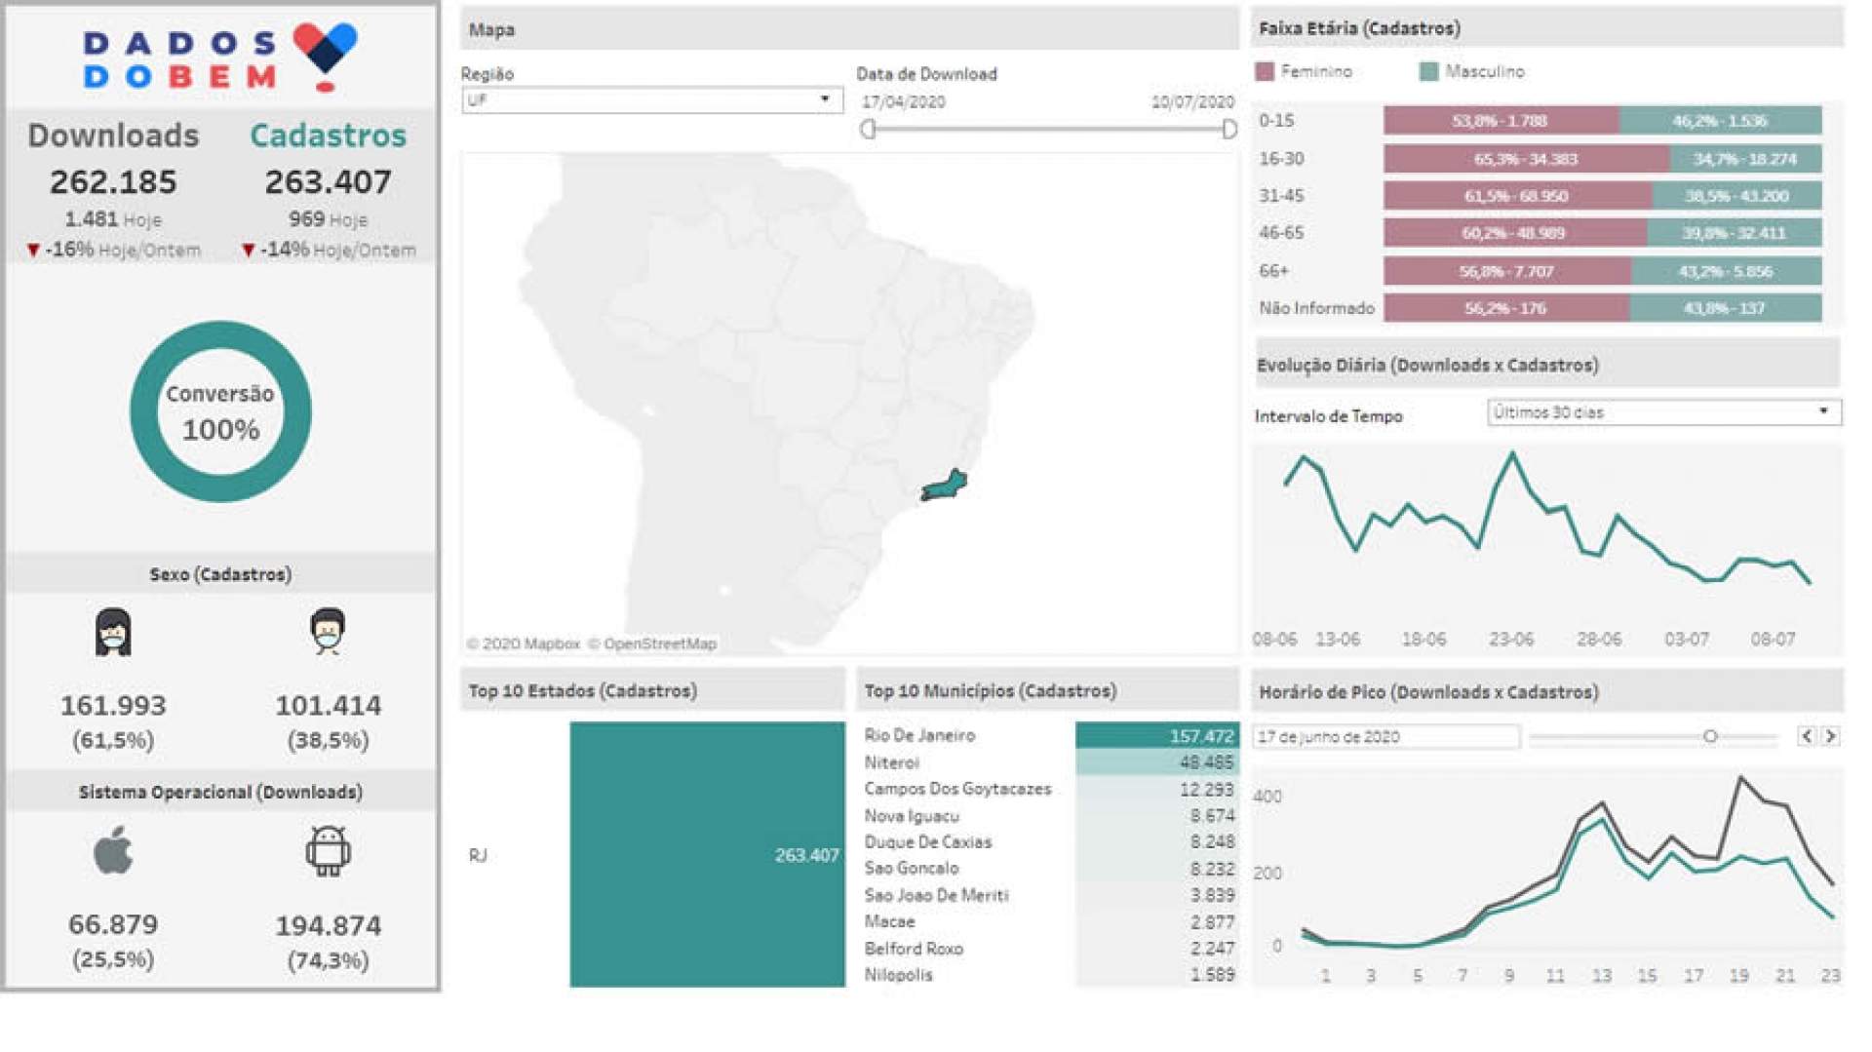Click the left handle of date slider

click(x=868, y=129)
